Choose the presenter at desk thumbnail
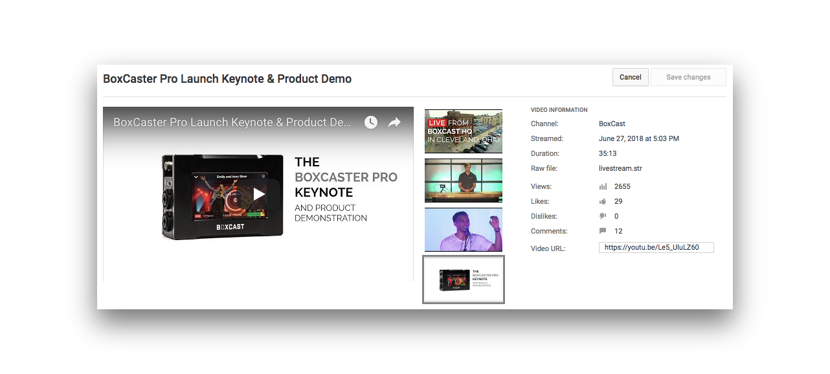The width and height of the screenshot is (830, 374). click(464, 181)
